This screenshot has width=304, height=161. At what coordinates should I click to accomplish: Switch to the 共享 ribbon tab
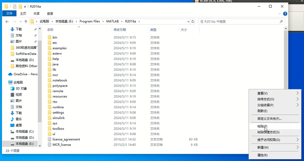pyautogui.click(x=36, y=13)
